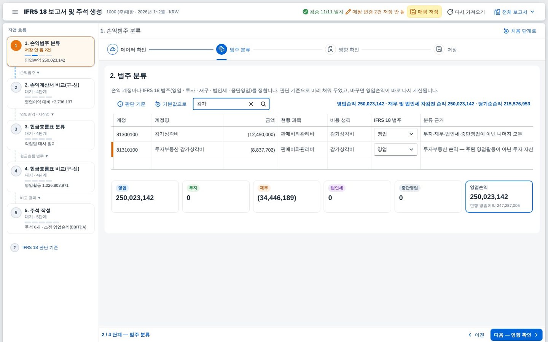Switch to the 저장 step tab
The height and width of the screenshot is (342, 548).
[x=446, y=49]
